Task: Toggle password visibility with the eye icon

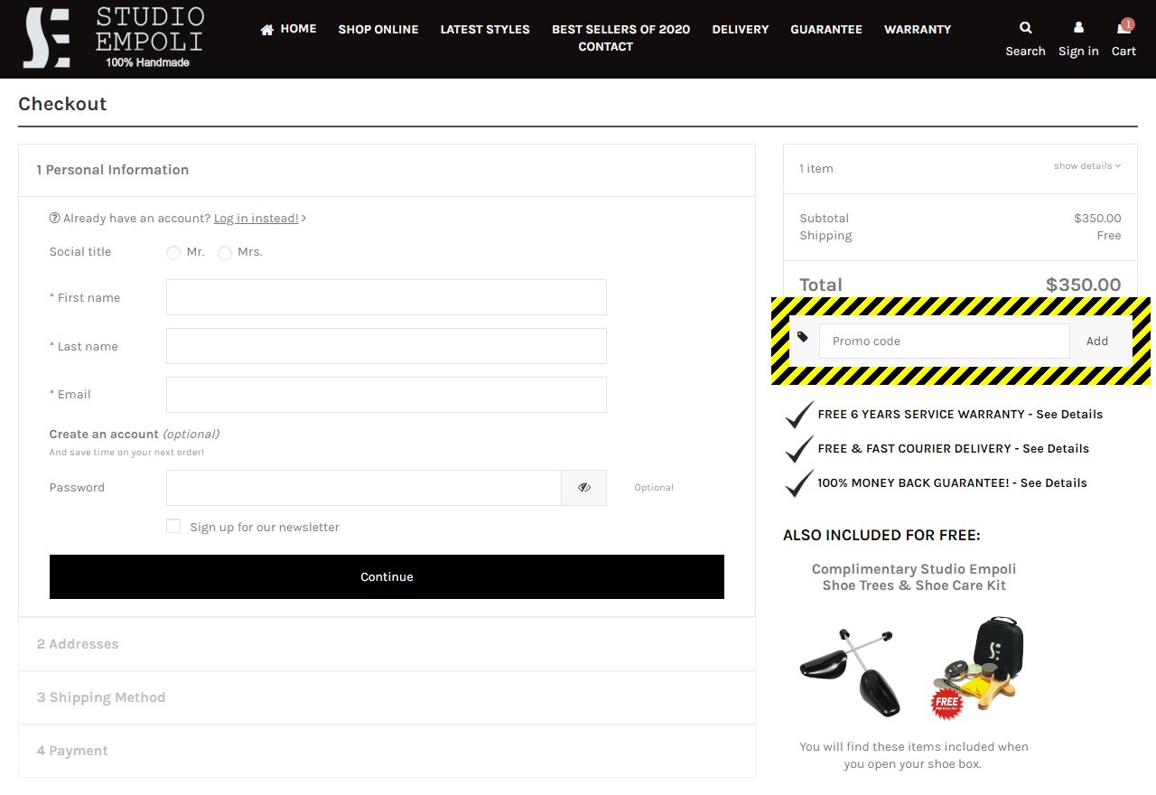Action: [x=583, y=487]
